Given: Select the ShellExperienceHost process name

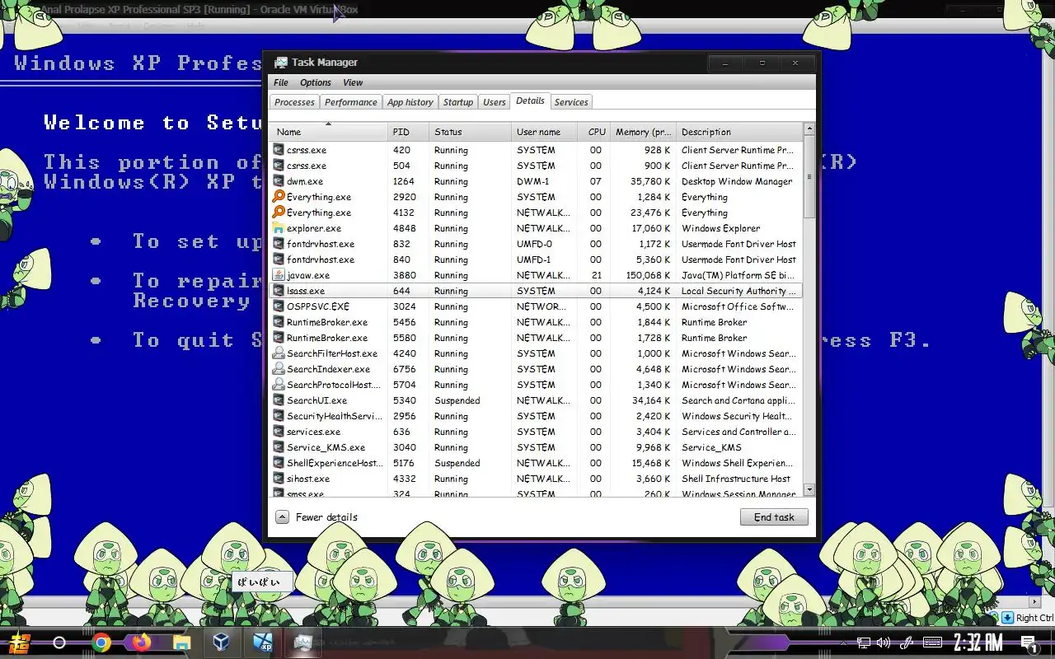Looking at the screenshot, I should coord(334,463).
